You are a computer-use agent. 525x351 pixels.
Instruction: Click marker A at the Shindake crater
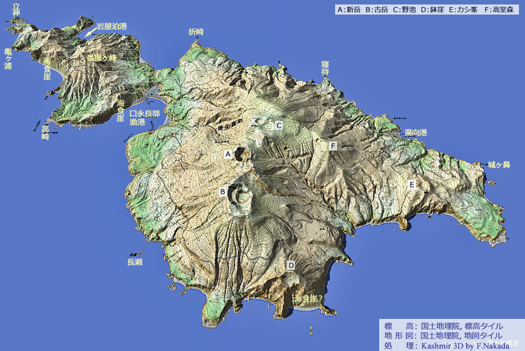pos(228,154)
